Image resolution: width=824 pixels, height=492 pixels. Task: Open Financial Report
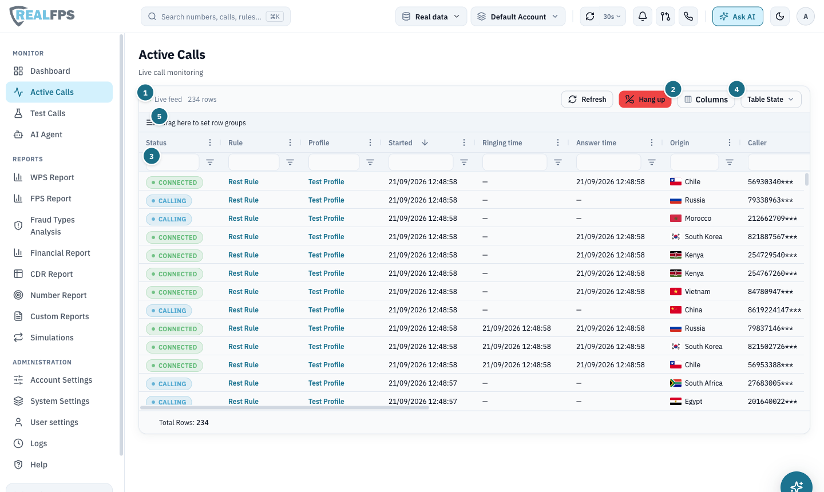click(59, 253)
